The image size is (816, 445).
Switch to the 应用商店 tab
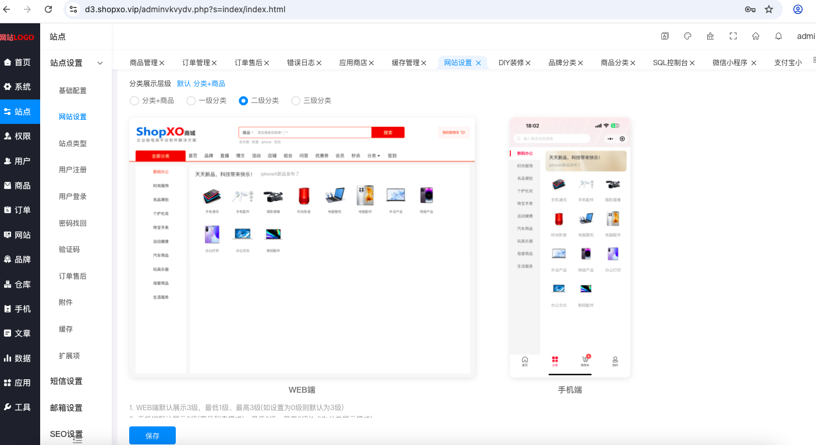pos(353,63)
